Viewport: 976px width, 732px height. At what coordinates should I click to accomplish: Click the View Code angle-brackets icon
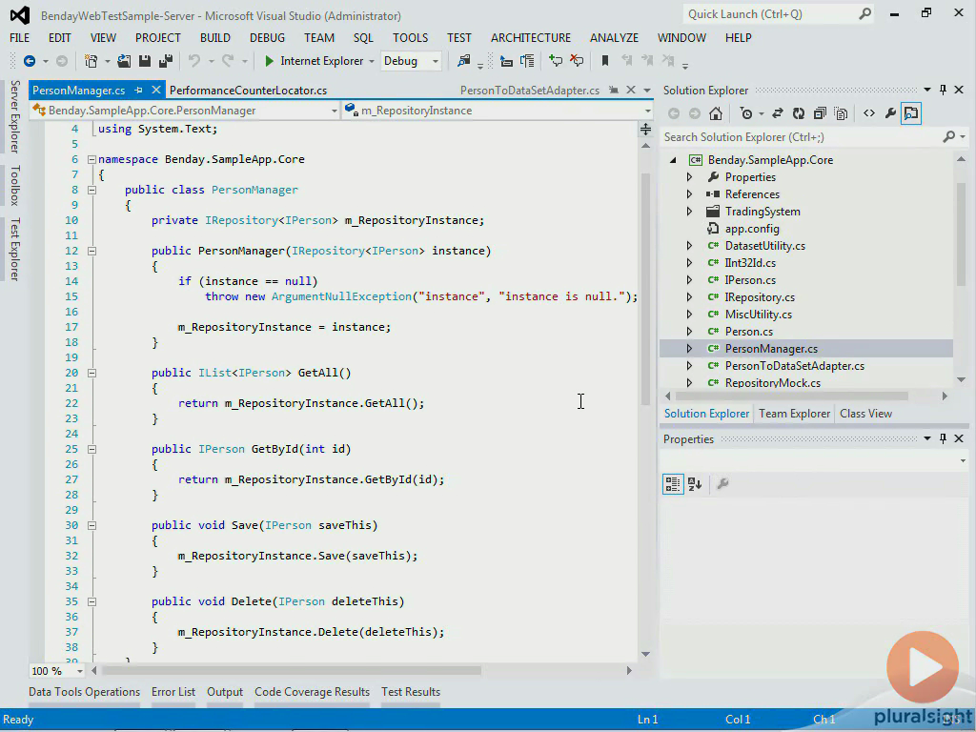(x=869, y=113)
